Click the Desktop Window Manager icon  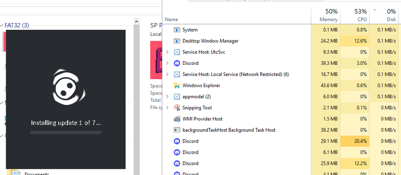tap(177, 41)
